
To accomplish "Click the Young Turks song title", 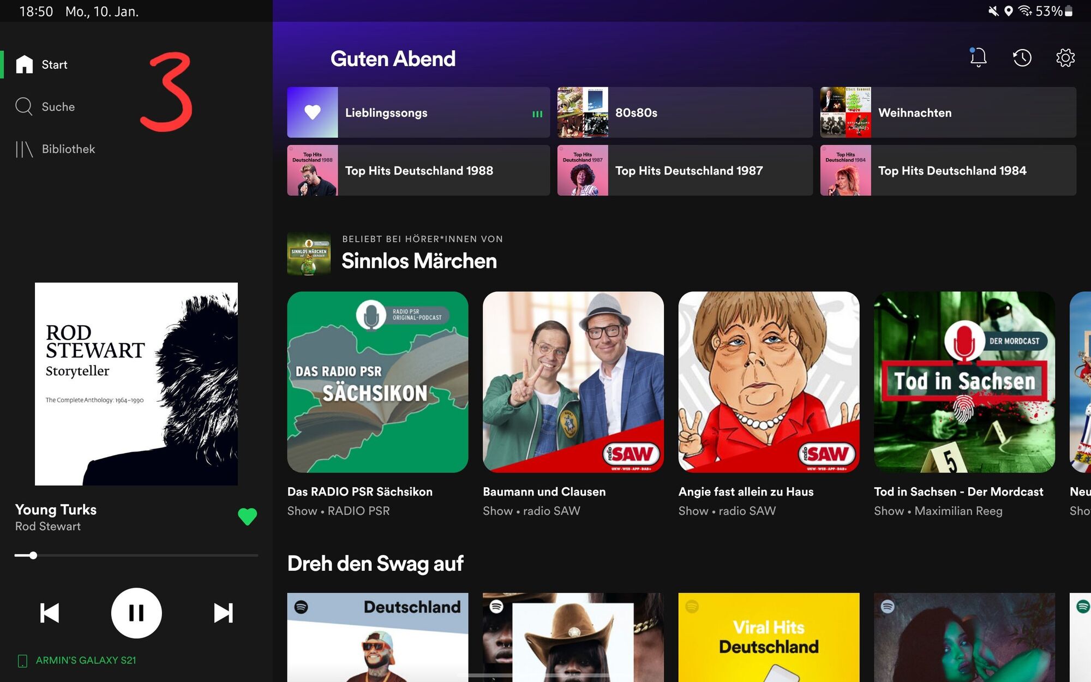I will coord(56,510).
